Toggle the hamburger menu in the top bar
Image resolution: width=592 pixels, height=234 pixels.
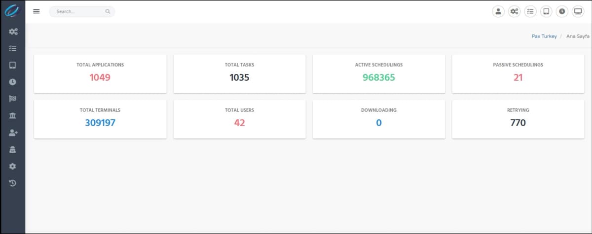[x=36, y=11]
